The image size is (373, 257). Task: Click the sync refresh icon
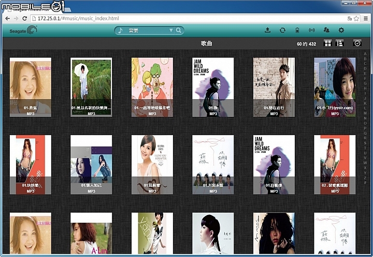tap(282, 30)
